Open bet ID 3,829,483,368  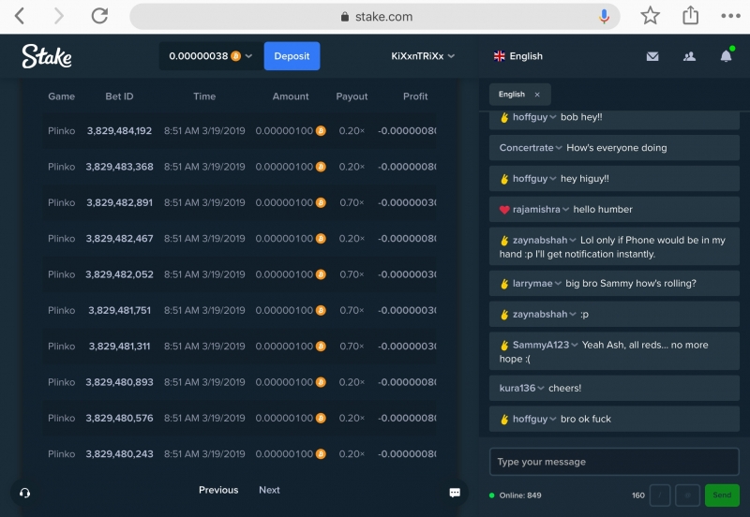(x=119, y=167)
